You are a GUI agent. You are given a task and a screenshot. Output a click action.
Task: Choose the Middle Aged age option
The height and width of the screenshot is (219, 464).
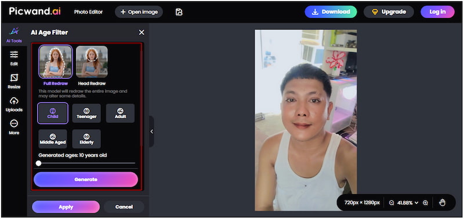pos(53,139)
